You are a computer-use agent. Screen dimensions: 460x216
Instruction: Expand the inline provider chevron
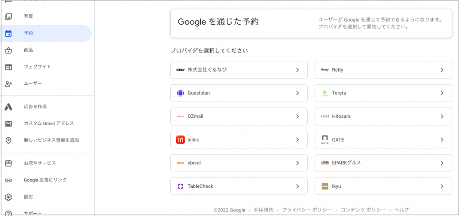tap(297, 140)
